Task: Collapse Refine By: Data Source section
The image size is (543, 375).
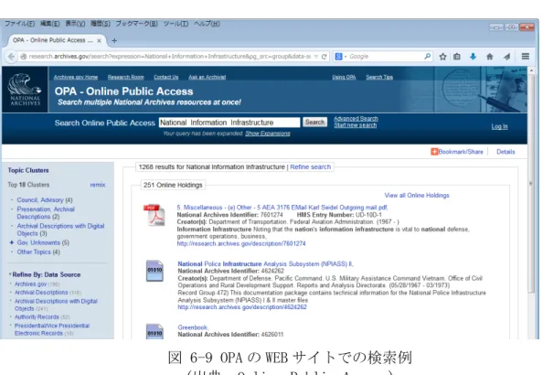Action: tap(10, 274)
